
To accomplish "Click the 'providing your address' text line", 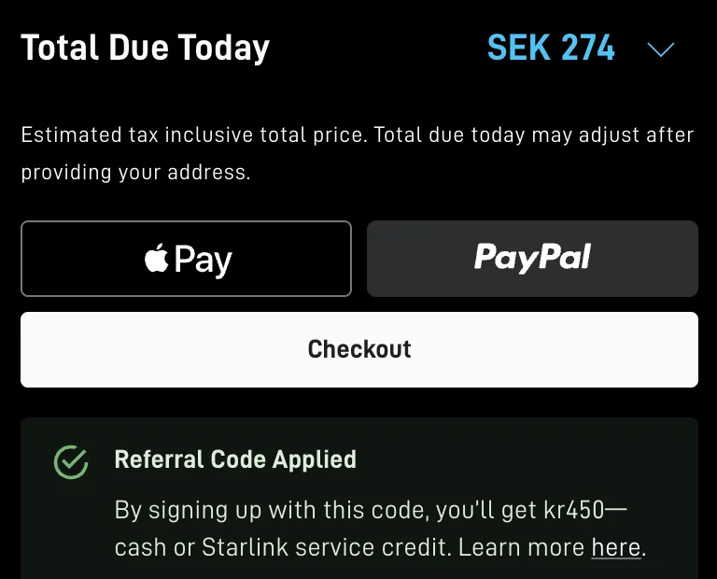I will coord(135,173).
